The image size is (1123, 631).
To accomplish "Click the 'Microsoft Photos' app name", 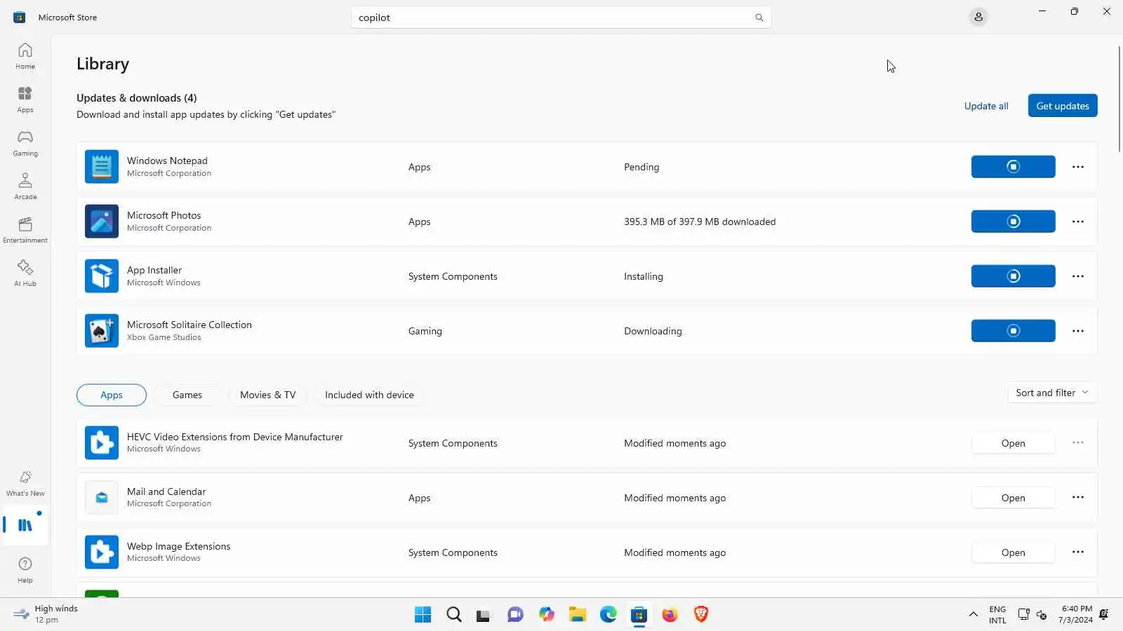I will [x=164, y=215].
